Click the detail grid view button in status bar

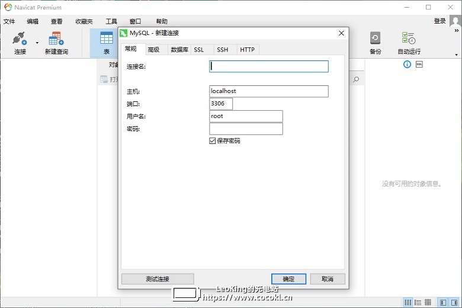click(x=428, y=303)
